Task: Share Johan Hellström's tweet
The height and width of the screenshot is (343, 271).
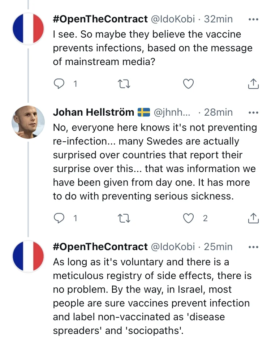Action: click(x=253, y=218)
